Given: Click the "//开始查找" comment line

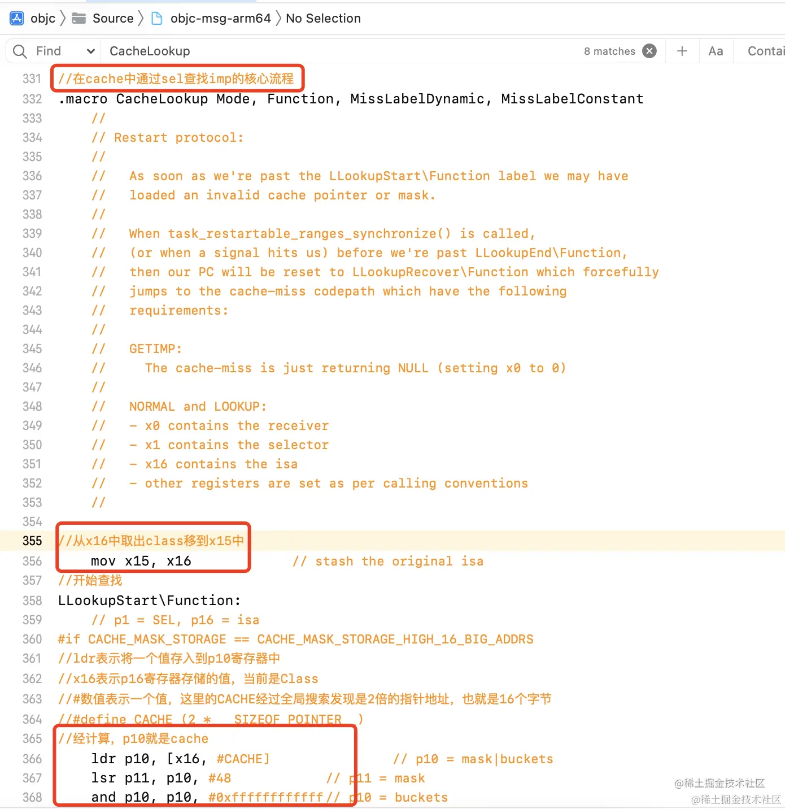Looking at the screenshot, I should coord(90,580).
